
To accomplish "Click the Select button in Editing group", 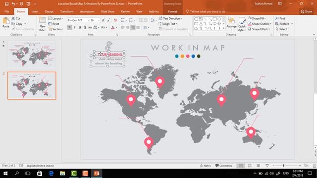I will [282, 29].
